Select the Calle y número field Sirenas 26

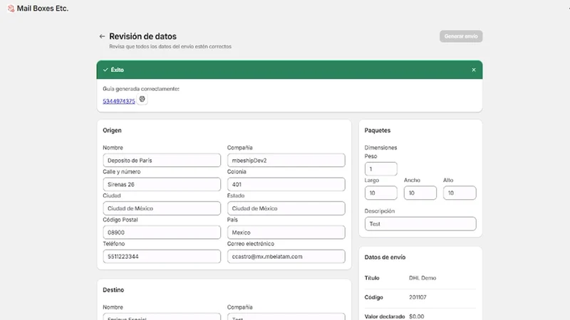tap(162, 184)
